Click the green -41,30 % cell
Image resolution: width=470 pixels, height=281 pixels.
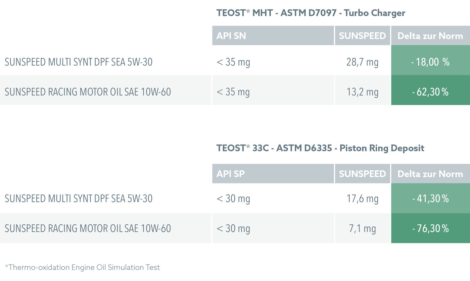pos(430,199)
